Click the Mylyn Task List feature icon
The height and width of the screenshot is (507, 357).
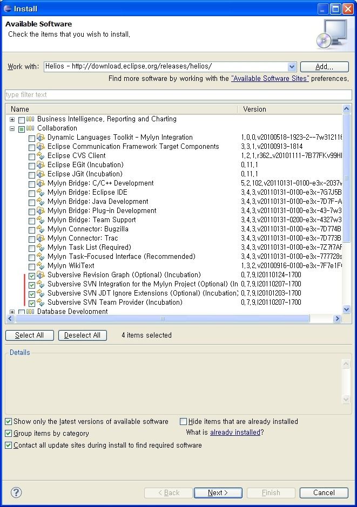[41, 248]
